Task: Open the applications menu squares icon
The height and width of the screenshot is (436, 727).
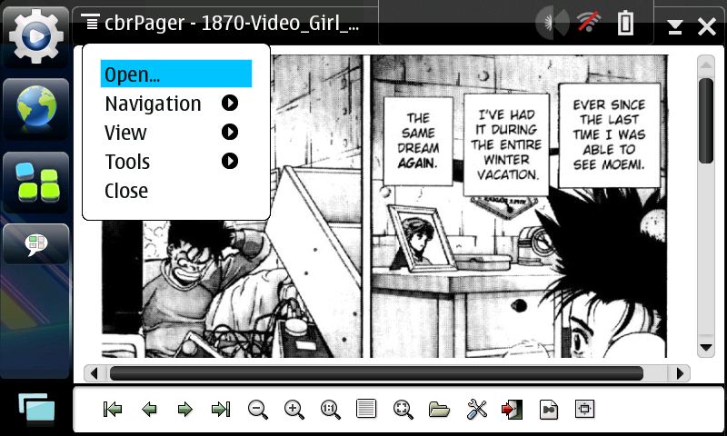Action: (x=36, y=182)
